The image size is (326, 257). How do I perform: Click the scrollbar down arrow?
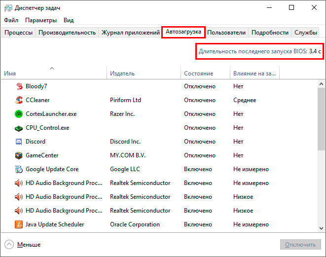321,228
